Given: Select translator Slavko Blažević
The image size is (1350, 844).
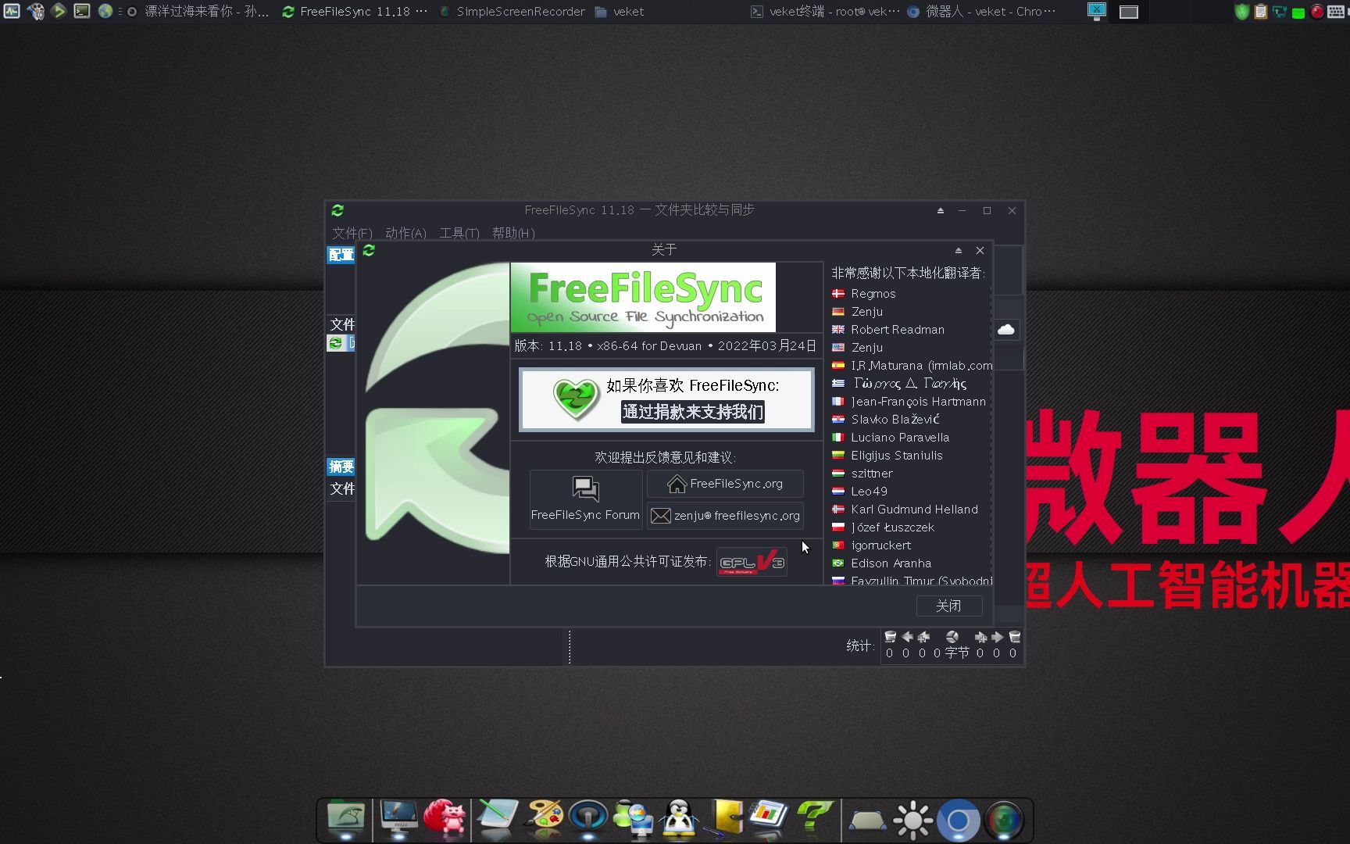Looking at the screenshot, I should 895,420.
